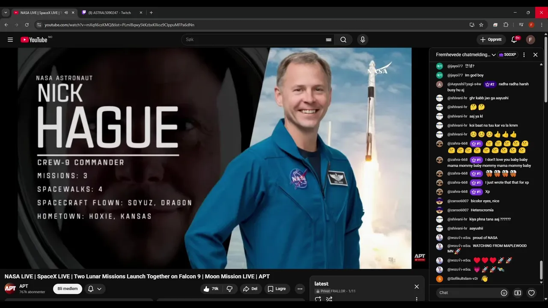548x308 pixels.
Task: Open Chrome three-dot menu
Action: click(542, 25)
